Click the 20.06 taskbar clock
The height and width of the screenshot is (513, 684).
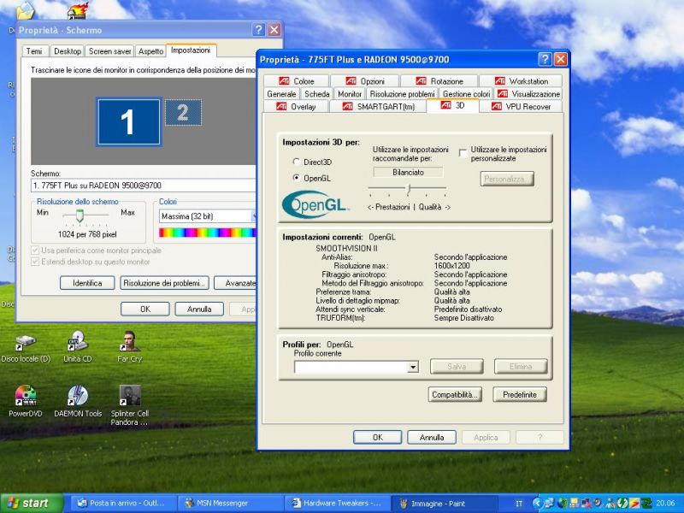[665, 504]
